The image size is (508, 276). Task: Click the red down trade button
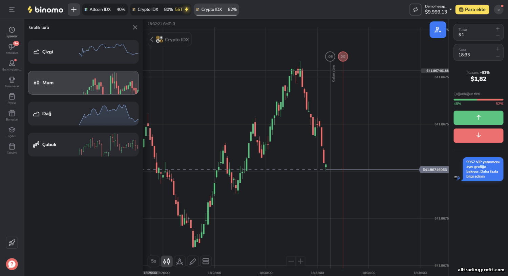(478, 135)
